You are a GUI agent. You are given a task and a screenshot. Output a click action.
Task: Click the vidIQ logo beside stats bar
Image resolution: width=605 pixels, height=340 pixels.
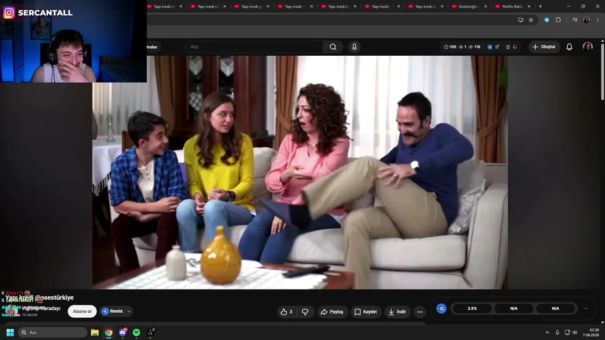(x=441, y=308)
